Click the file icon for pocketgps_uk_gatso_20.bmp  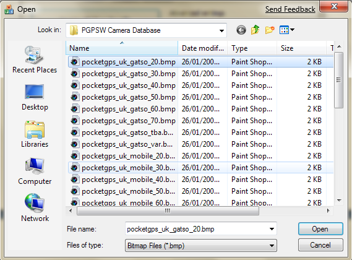75,61
